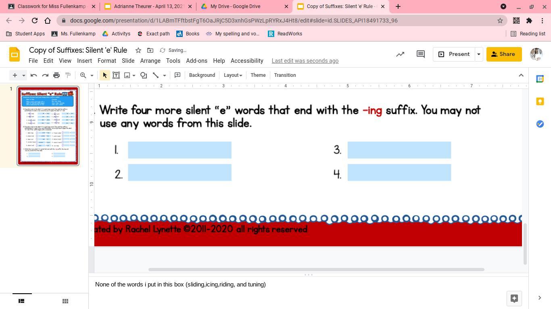Image resolution: width=551 pixels, height=309 pixels.
Task: Expand the Layout dropdown
Action: click(x=233, y=75)
